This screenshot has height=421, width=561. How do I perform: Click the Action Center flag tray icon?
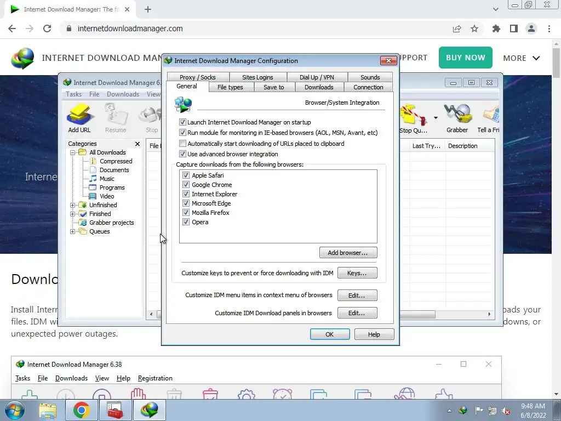click(479, 410)
